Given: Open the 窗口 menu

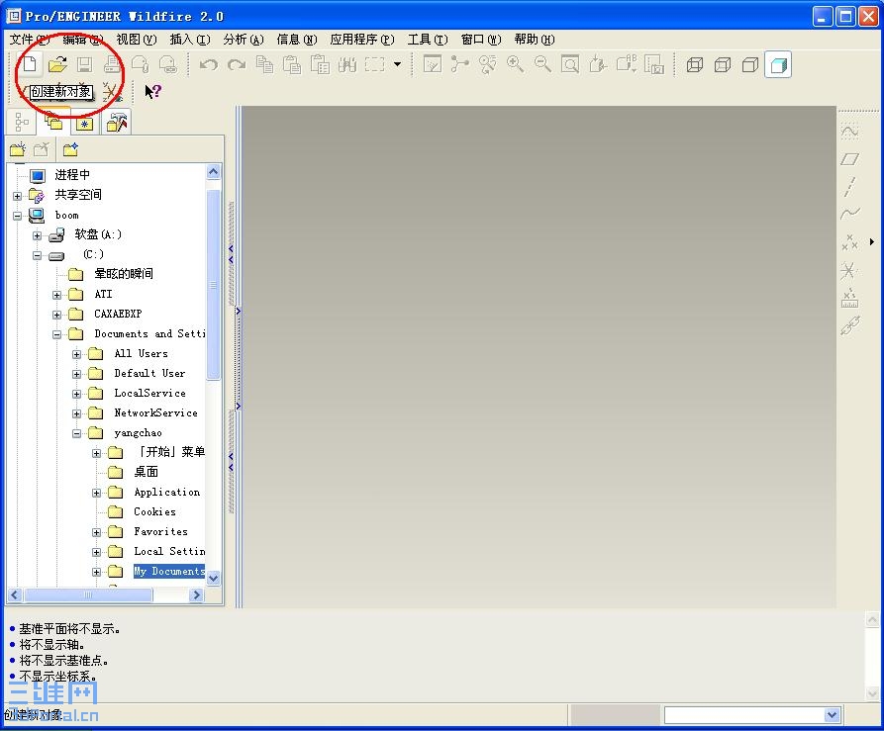Looking at the screenshot, I should point(481,40).
